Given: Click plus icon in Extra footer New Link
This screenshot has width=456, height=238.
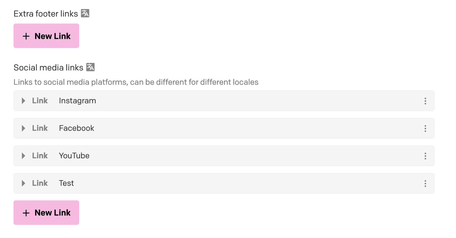Looking at the screenshot, I should 26,36.
